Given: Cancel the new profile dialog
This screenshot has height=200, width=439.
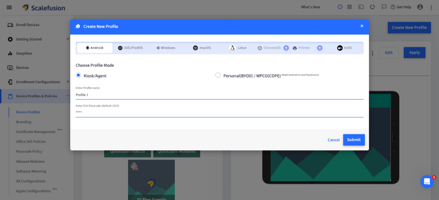Looking at the screenshot, I should click(x=334, y=140).
